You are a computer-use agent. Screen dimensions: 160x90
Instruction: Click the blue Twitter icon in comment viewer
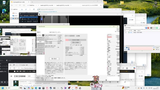pyautogui.click(x=146, y=28)
